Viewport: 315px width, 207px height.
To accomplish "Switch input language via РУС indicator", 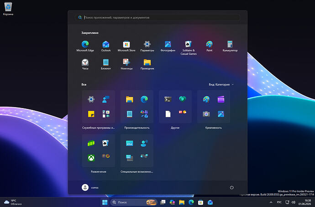I will [279, 202].
